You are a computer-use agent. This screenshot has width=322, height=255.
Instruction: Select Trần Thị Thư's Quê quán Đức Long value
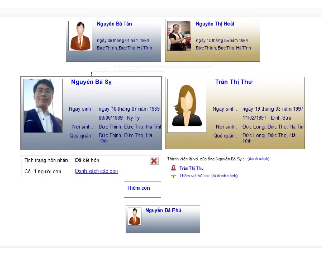point(269,138)
